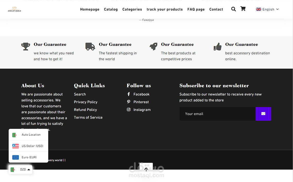Viewport: 293px width, 182px height.
Task: Open the shopping cart icon
Action: [243, 9]
